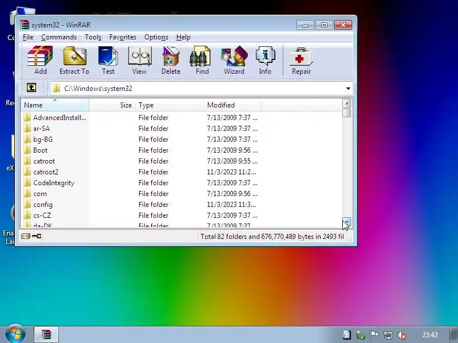Select the AdvancedInstall folder icon
This screenshot has height=343, width=458.
[x=27, y=118]
